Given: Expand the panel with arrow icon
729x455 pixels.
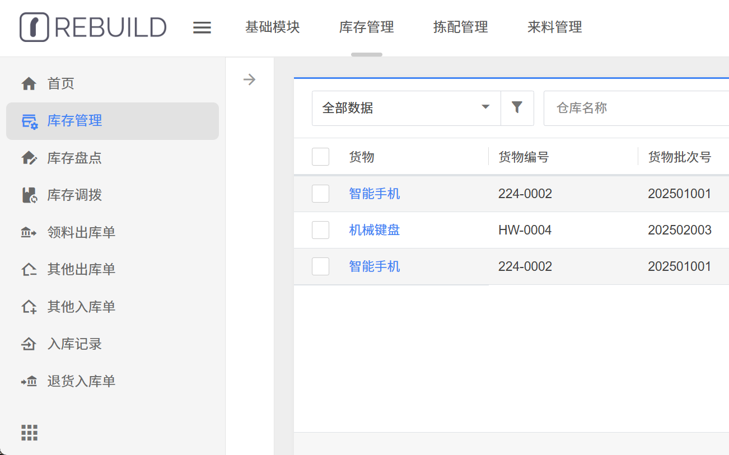Looking at the screenshot, I should (249, 79).
